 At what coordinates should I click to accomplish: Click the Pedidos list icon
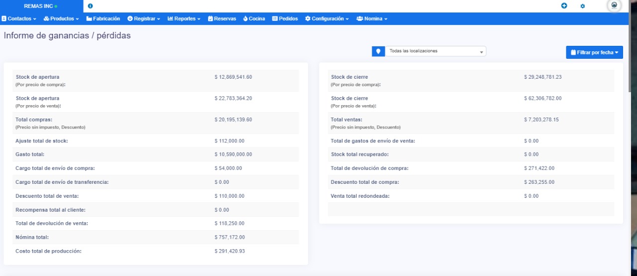click(275, 18)
